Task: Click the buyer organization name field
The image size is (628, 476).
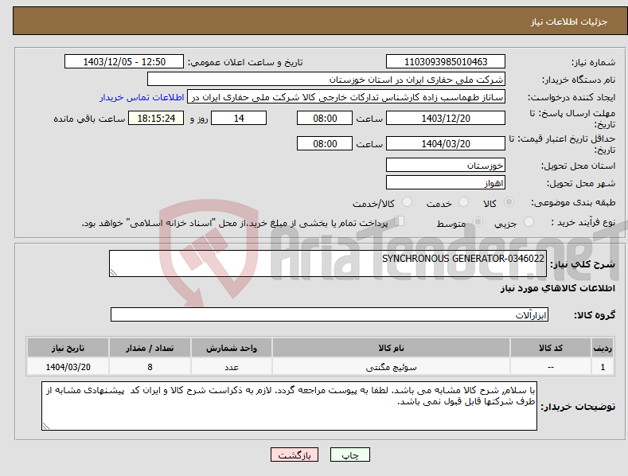Action: (x=326, y=80)
